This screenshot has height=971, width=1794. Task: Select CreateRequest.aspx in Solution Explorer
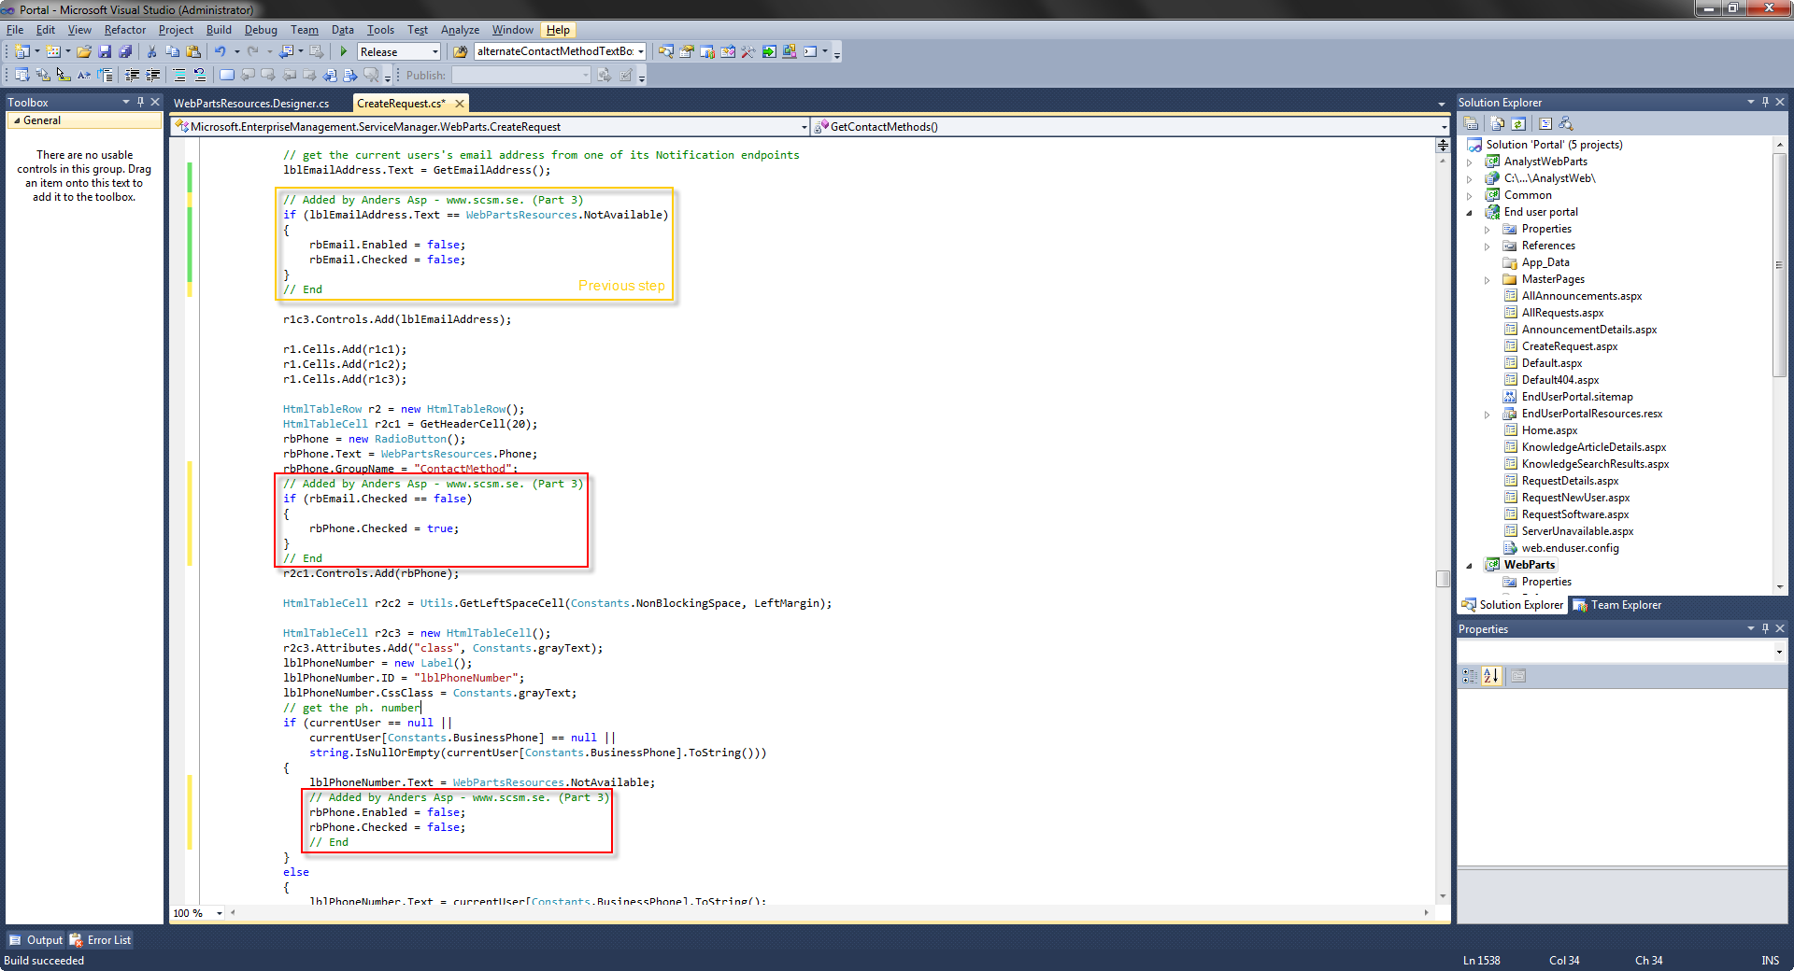click(x=1569, y=346)
